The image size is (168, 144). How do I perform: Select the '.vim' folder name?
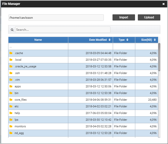(17, 80)
